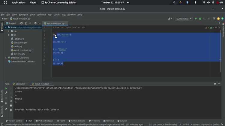
Task: Toggle scroll to end in Run console
Action: (x=11, y=101)
